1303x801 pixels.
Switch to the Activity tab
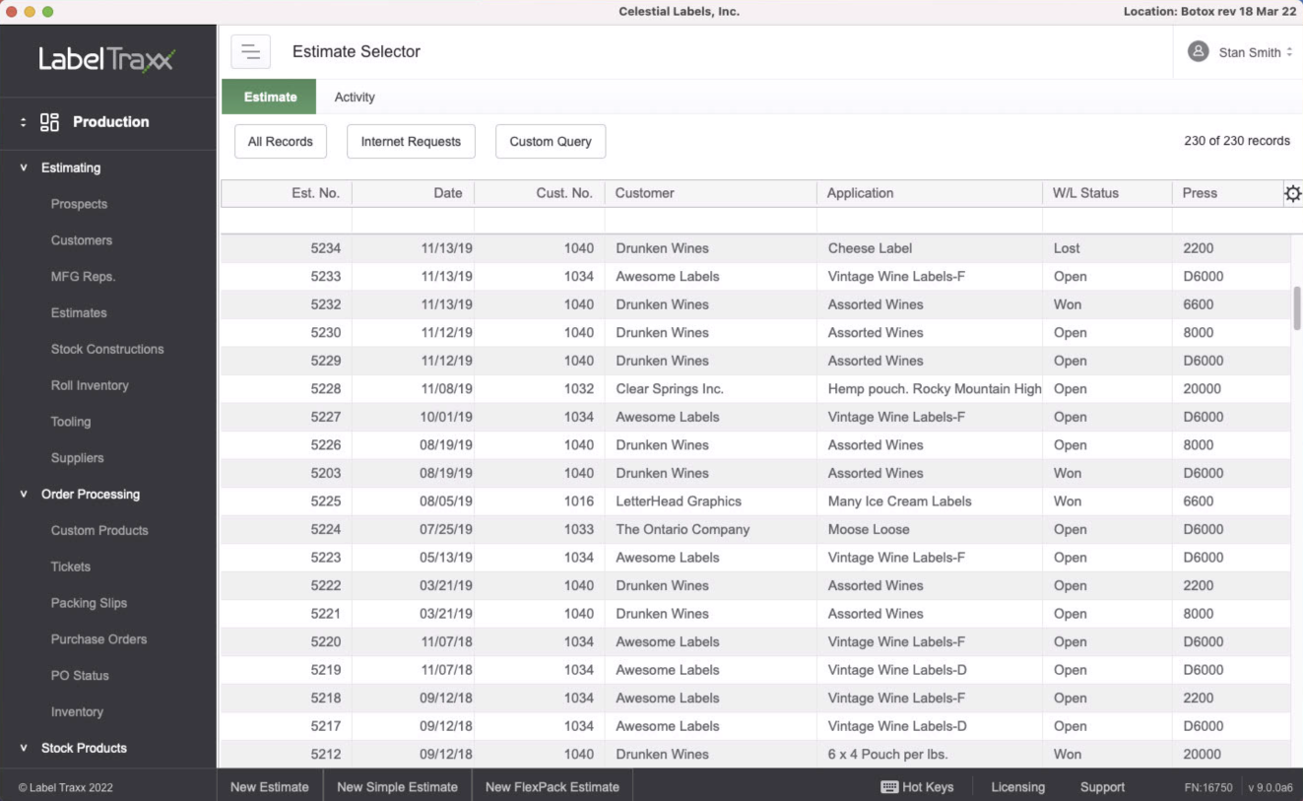pyautogui.click(x=355, y=97)
